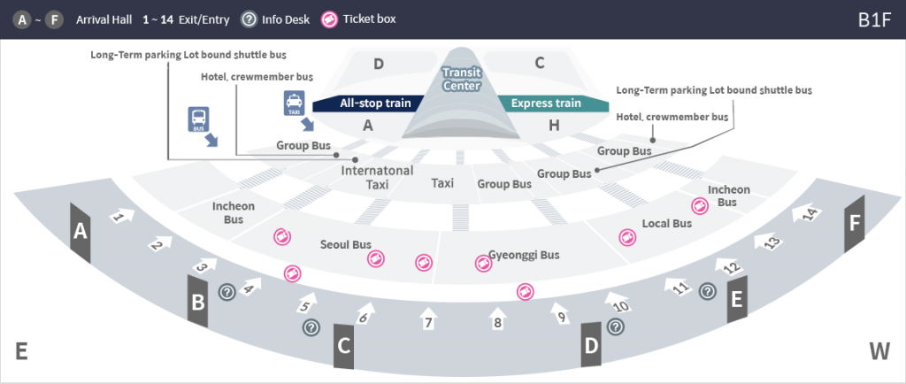Select Arrival Hall F block
The width and height of the screenshot is (906, 384).
point(854,223)
